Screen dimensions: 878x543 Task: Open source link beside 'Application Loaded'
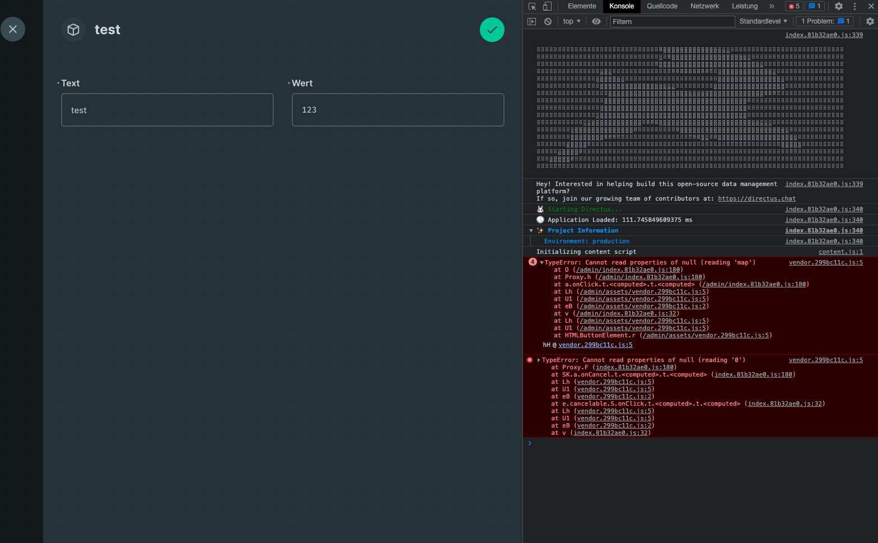824,220
